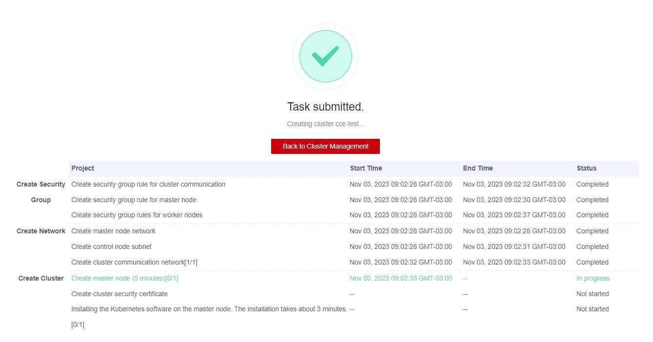The image size is (653, 342).
Task: Click Create cluster security certificate row
Action: (119, 294)
